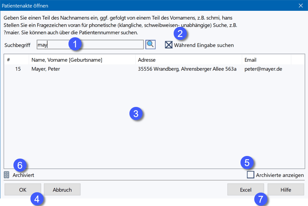
Task: Click the Adresse column header
Action: click(x=188, y=60)
